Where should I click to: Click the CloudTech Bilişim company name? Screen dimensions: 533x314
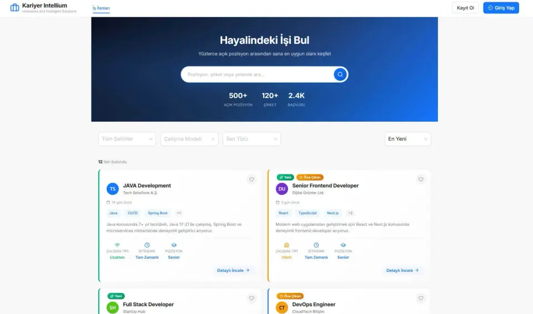(308, 311)
